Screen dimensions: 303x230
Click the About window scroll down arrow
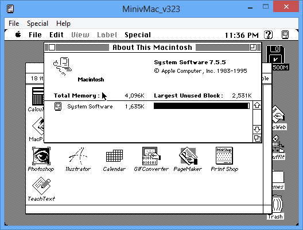tap(257, 130)
